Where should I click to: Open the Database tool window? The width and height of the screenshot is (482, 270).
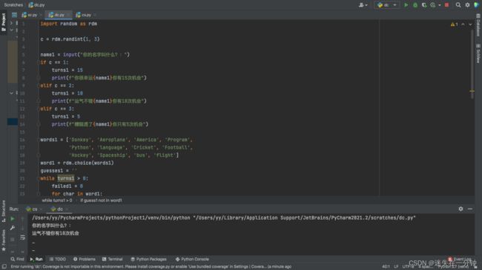pyautogui.click(x=478, y=25)
